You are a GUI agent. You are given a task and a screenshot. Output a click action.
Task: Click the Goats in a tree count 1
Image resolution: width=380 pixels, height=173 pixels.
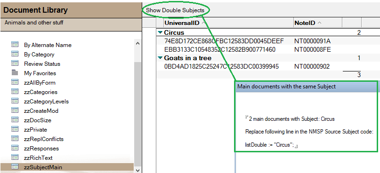tap(359, 58)
